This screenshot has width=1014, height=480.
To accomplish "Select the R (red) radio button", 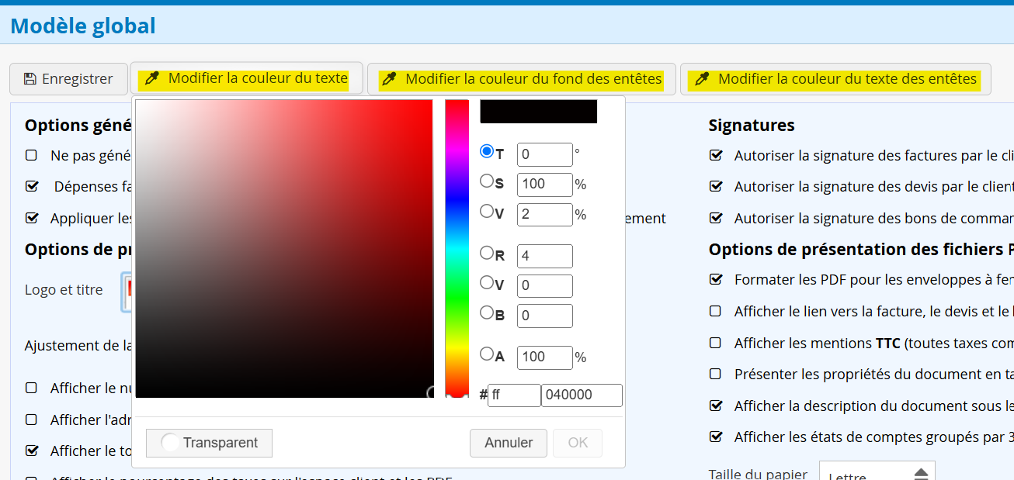I will click(487, 252).
